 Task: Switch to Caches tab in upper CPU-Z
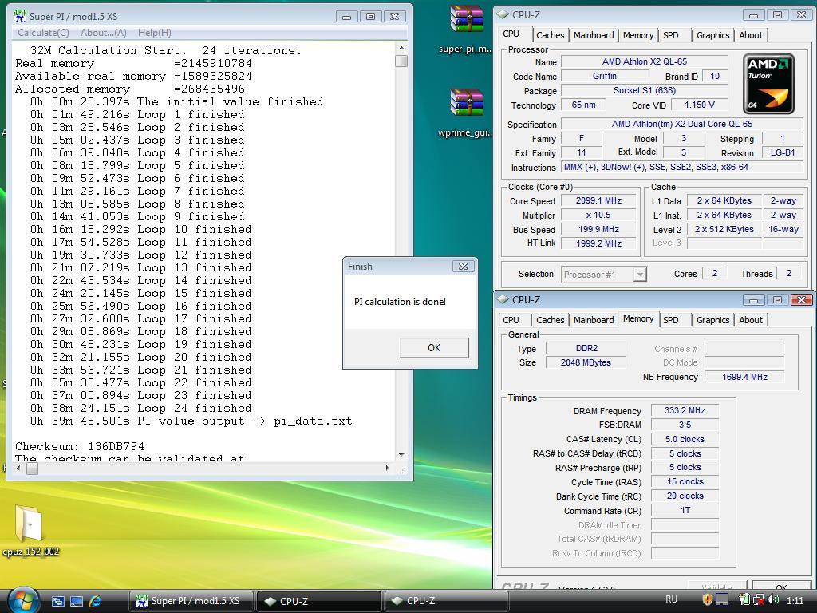pos(551,35)
